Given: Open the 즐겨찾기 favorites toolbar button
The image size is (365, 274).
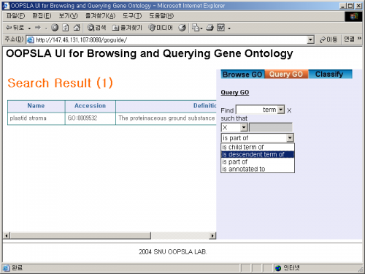Looking at the screenshot, I should tap(127, 28).
